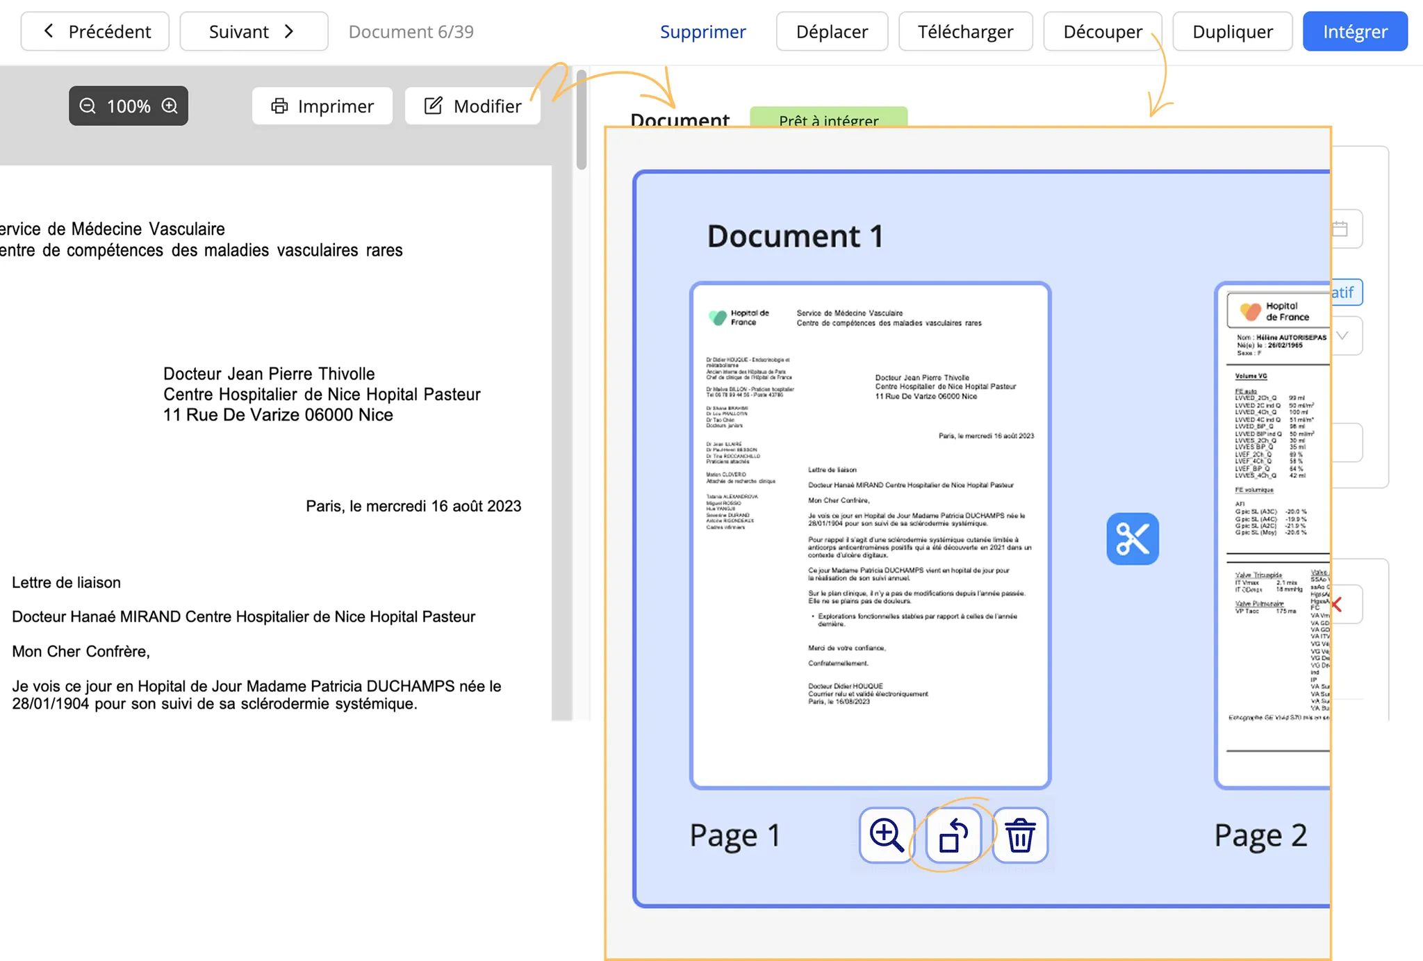Open the Déplacer action
The height and width of the screenshot is (961, 1423).
click(832, 31)
